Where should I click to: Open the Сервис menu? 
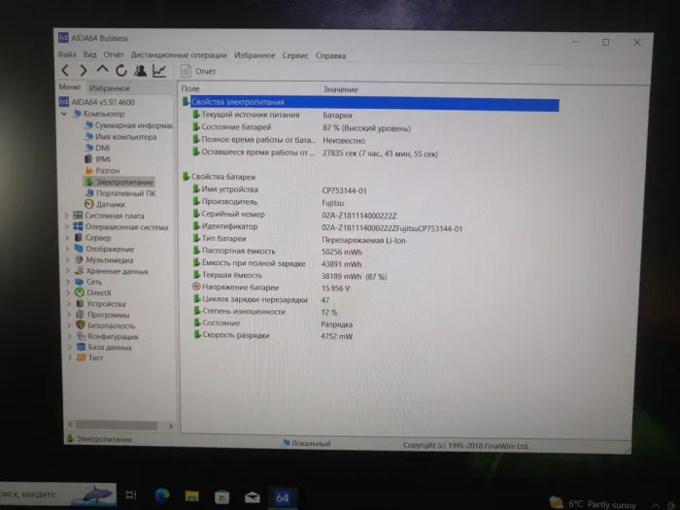tap(295, 55)
